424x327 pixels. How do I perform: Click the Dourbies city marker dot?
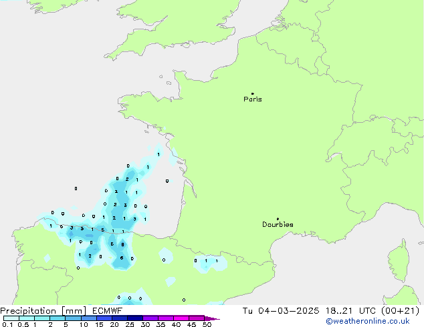[278, 219]
